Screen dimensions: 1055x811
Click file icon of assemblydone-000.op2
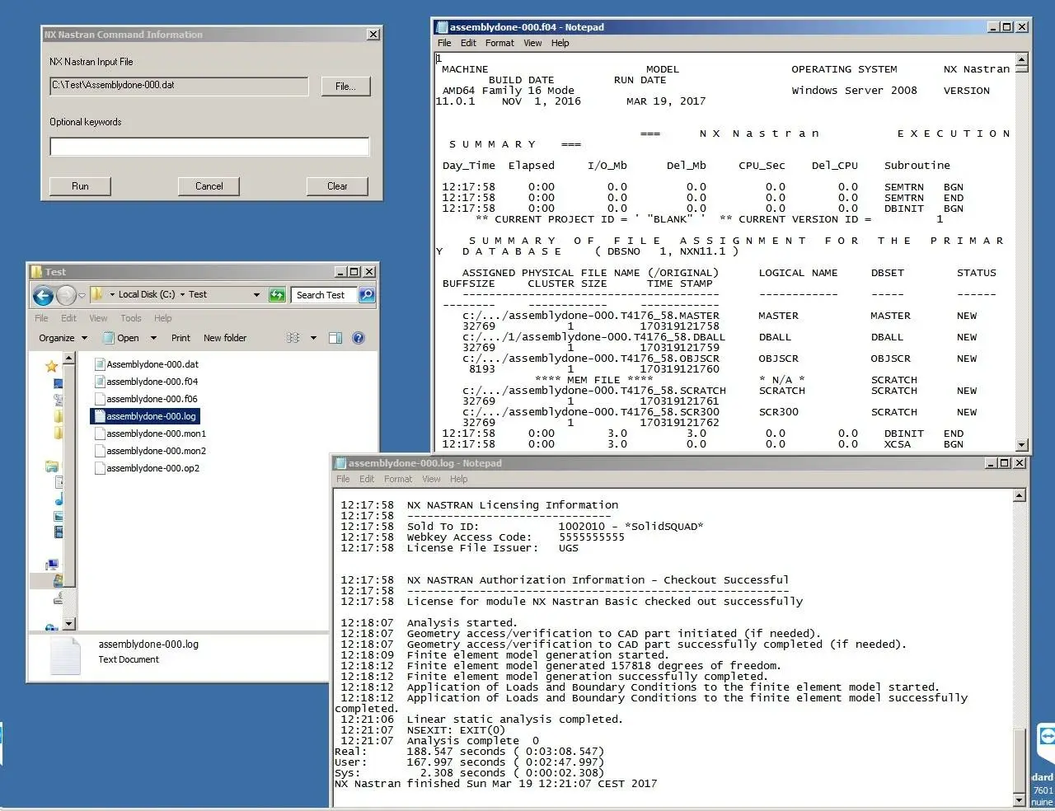[x=100, y=468]
